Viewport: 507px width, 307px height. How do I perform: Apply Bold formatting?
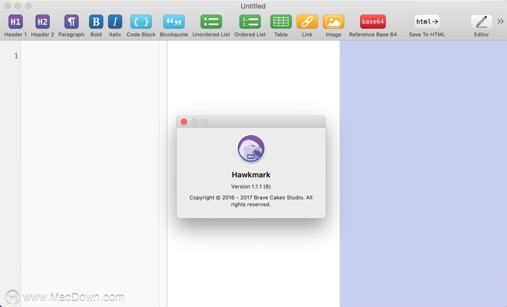click(x=96, y=22)
